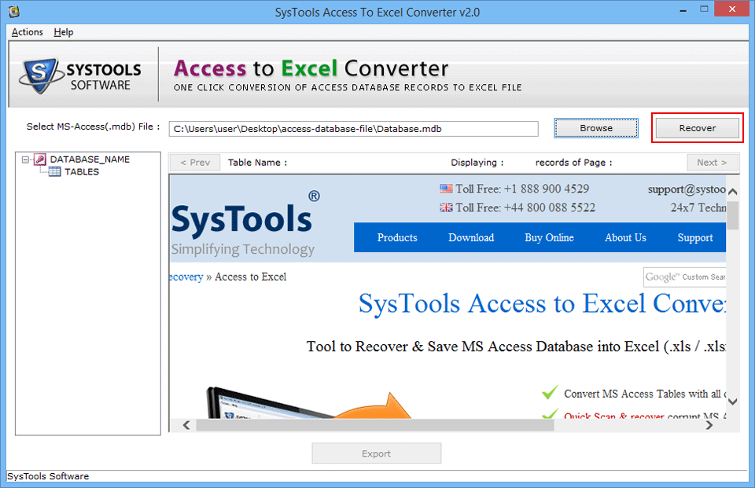755x488 pixels.
Task: Click the Next page button
Action: [713, 163]
